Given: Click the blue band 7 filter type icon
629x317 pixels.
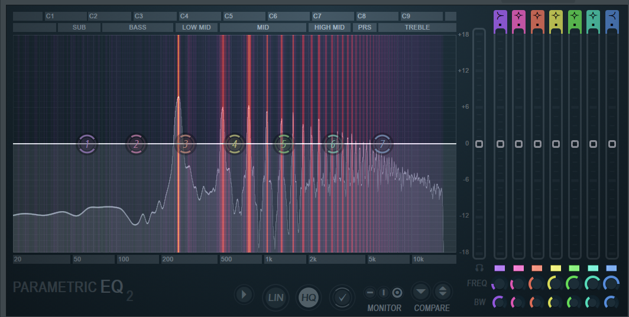Looking at the screenshot, I should (x=612, y=16).
